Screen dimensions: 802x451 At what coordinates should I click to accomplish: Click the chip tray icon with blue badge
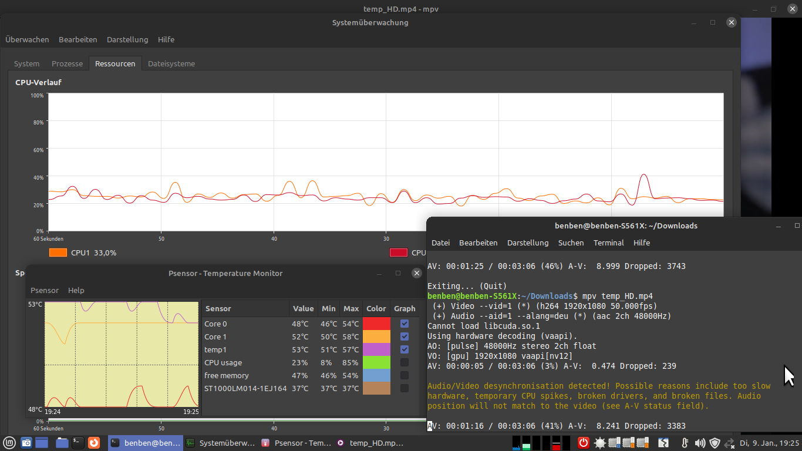(615, 443)
